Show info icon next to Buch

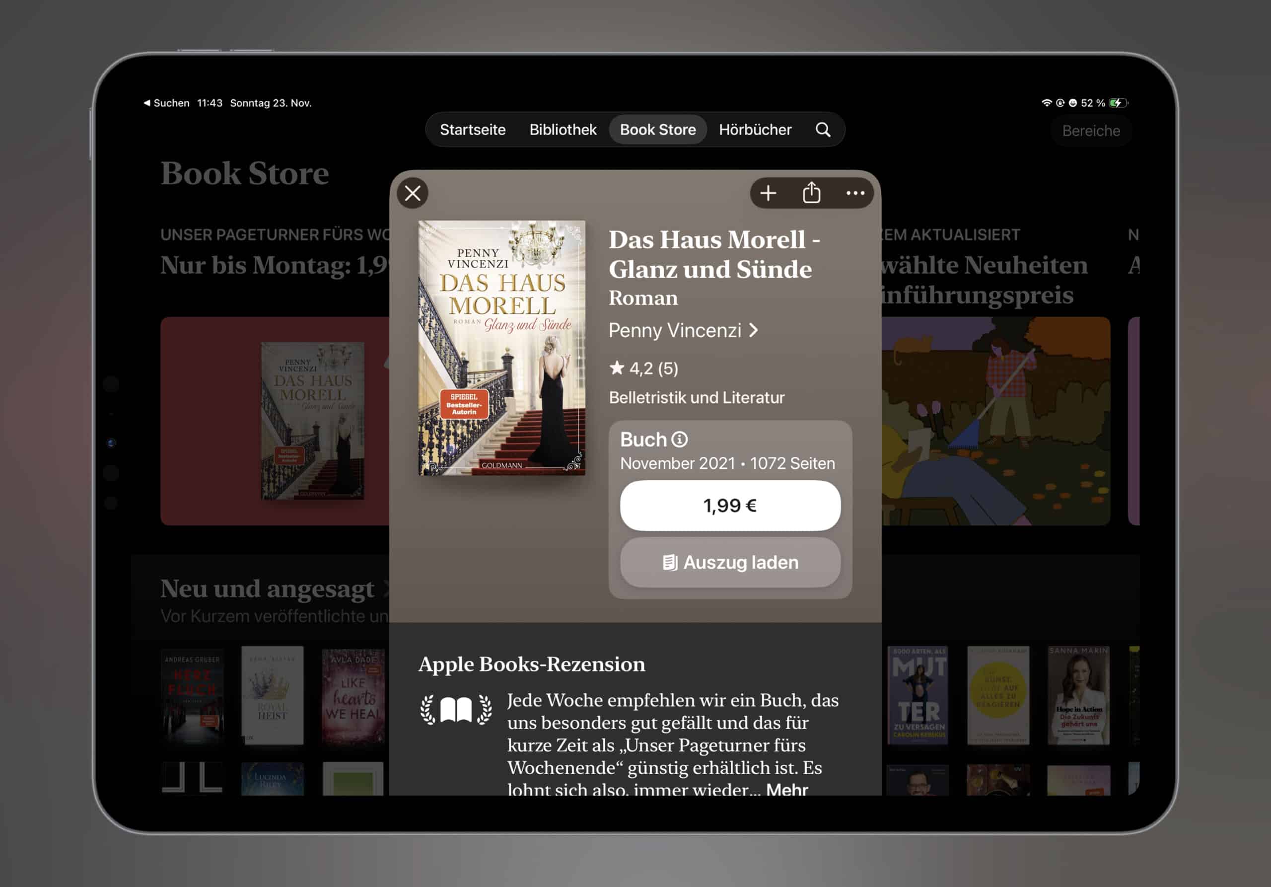point(680,439)
